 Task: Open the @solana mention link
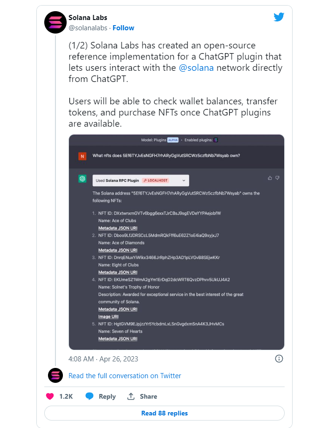point(196,68)
